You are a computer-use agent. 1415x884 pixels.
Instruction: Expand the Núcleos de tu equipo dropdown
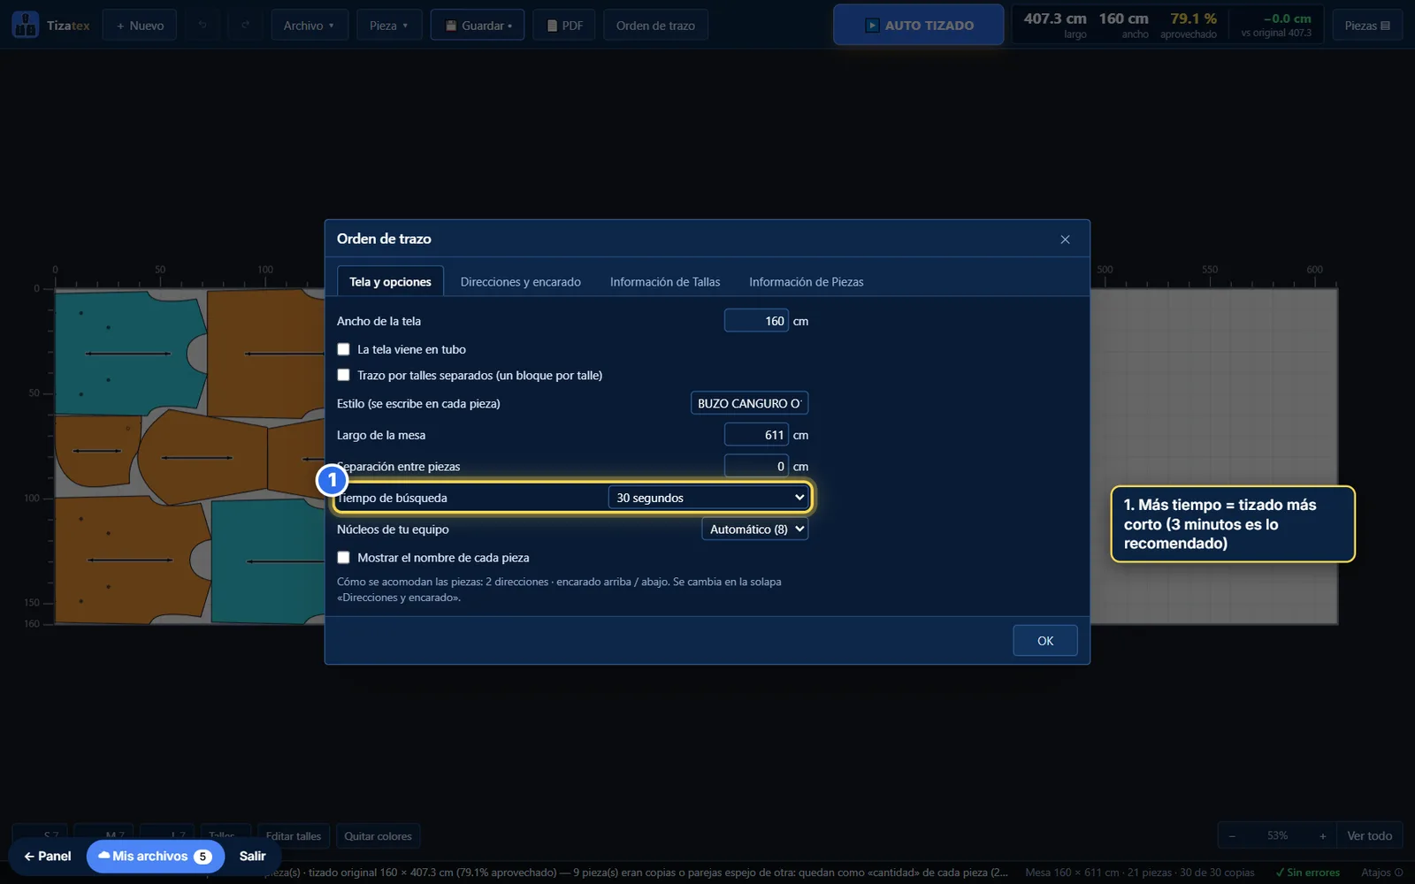[x=754, y=530]
